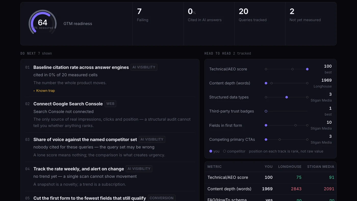Screen dimensions: 357x201
Task: Click AI VISIBILITY tag beside Baseline citation rate
Action: 144,67
